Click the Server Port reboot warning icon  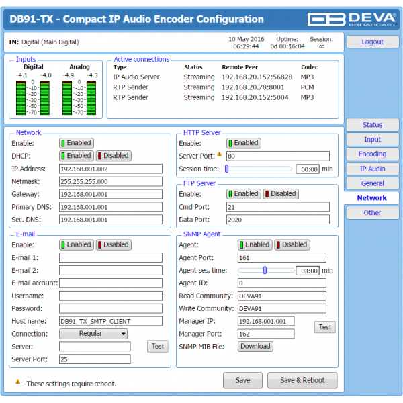point(219,154)
